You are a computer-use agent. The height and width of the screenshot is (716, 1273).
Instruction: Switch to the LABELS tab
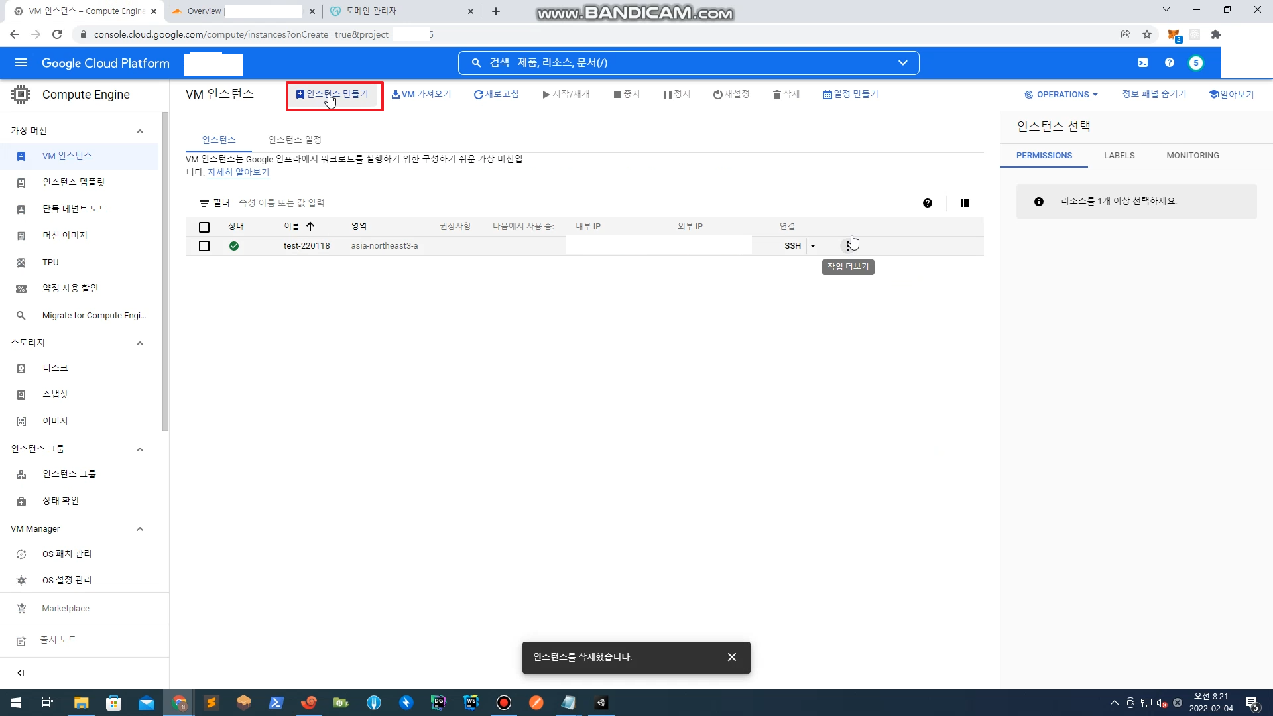coord(1119,156)
